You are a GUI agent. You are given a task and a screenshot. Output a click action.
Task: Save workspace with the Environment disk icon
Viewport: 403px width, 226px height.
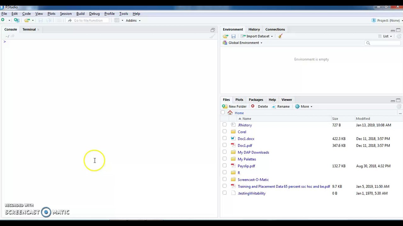click(x=233, y=36)
